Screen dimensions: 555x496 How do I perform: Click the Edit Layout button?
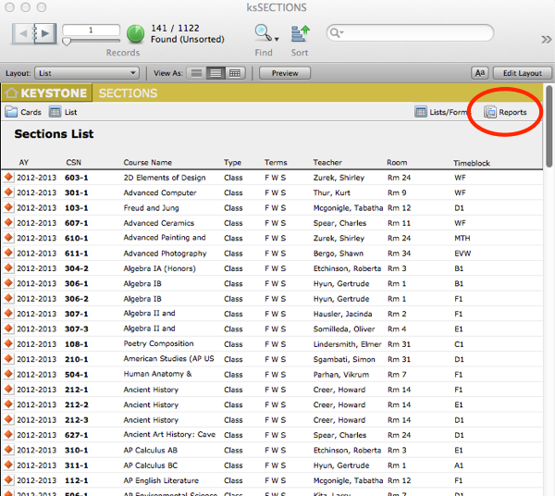coord(522,73)
